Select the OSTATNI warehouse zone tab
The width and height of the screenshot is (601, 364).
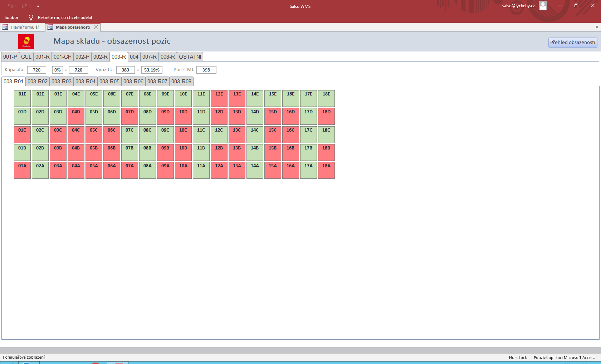[190, 57]
